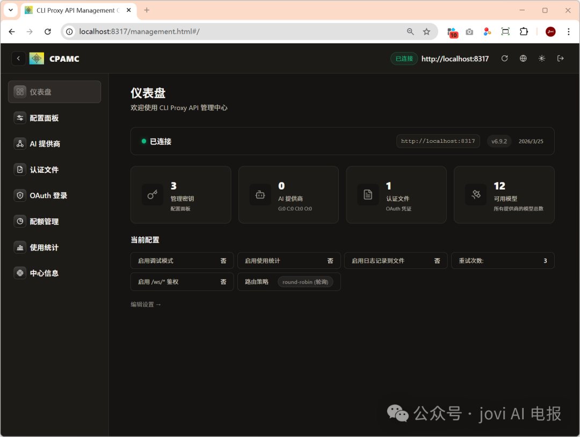Open language switcher globe icon
The width and height of the screenshot is (580, 437).
tap(523, 59)
